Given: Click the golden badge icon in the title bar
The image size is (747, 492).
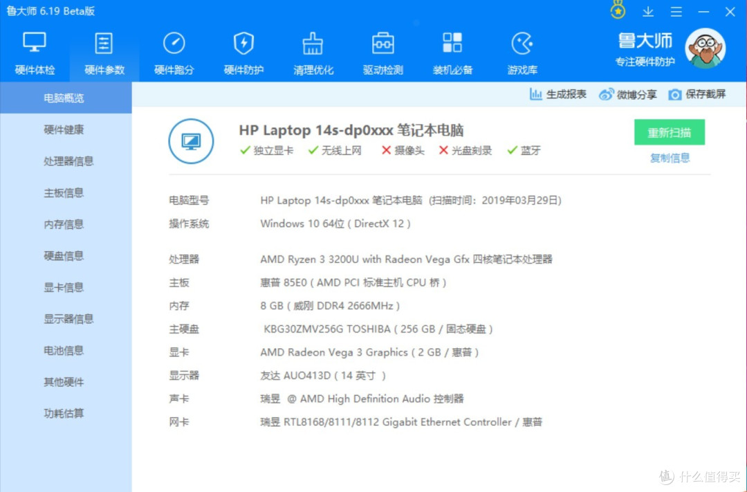Looking at the screenshot, I should [x=618, y=10].
